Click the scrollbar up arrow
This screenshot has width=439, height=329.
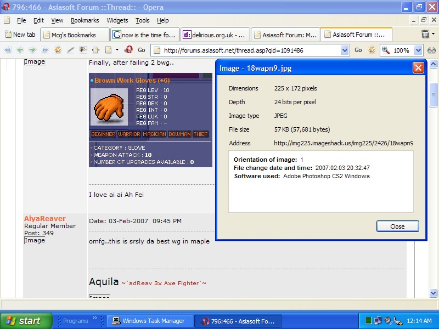(x=433, y=64)
